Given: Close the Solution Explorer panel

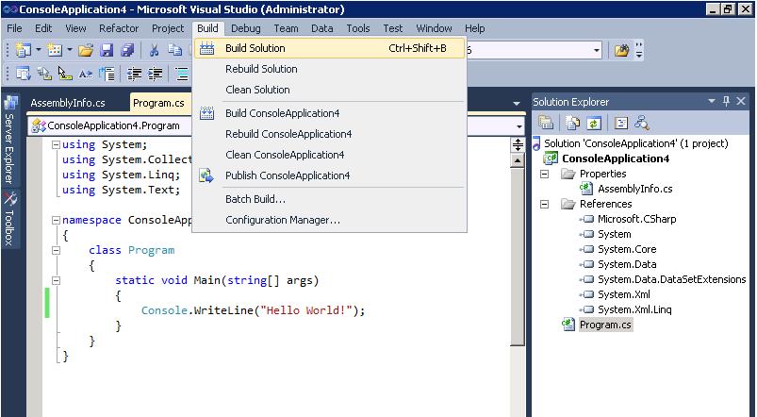Looking at the screenshot, I should click(741, 101).
